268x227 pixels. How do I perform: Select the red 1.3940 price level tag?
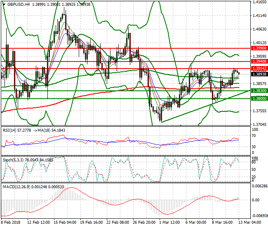[x=259, y=61]
